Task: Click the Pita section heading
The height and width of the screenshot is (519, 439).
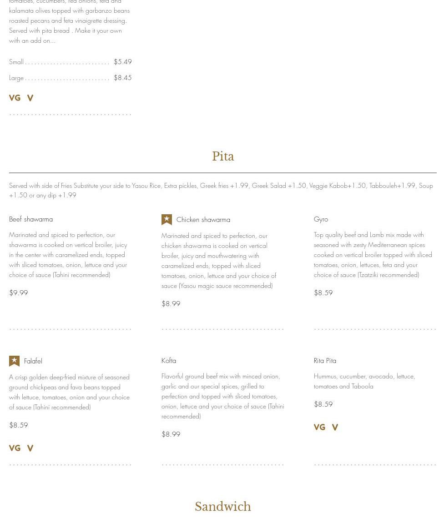Action: click(x=223, y=156)
